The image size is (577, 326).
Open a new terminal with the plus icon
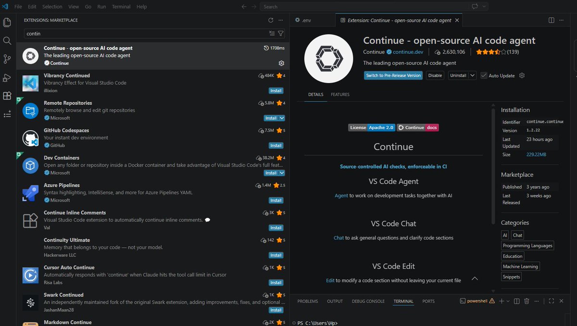point(501,301)
